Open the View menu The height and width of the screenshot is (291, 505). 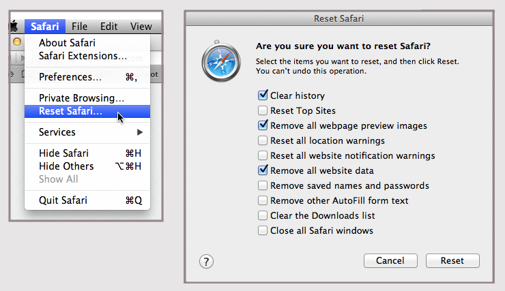[x=141, y=27]
